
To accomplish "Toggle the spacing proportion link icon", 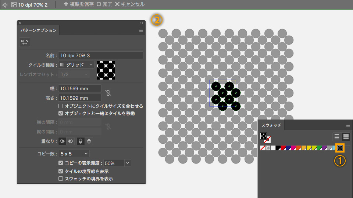I will pos(108,126).
